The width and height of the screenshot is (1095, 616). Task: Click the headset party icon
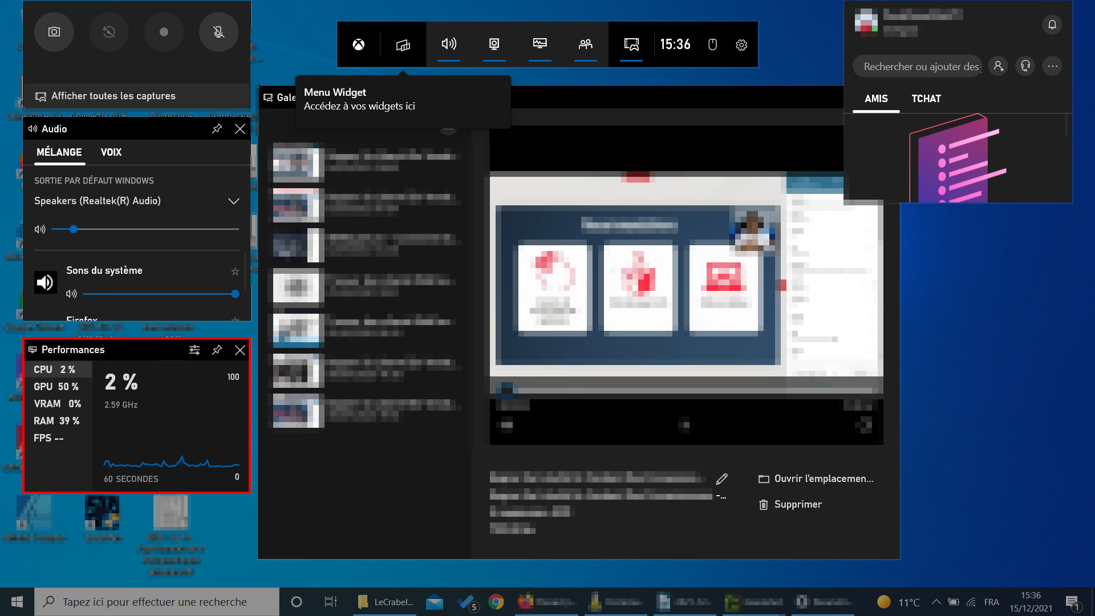point(1025,66)
